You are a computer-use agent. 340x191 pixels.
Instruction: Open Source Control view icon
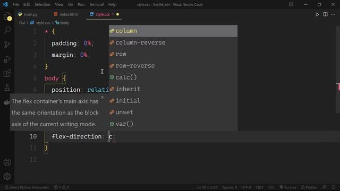pos(7,45)
